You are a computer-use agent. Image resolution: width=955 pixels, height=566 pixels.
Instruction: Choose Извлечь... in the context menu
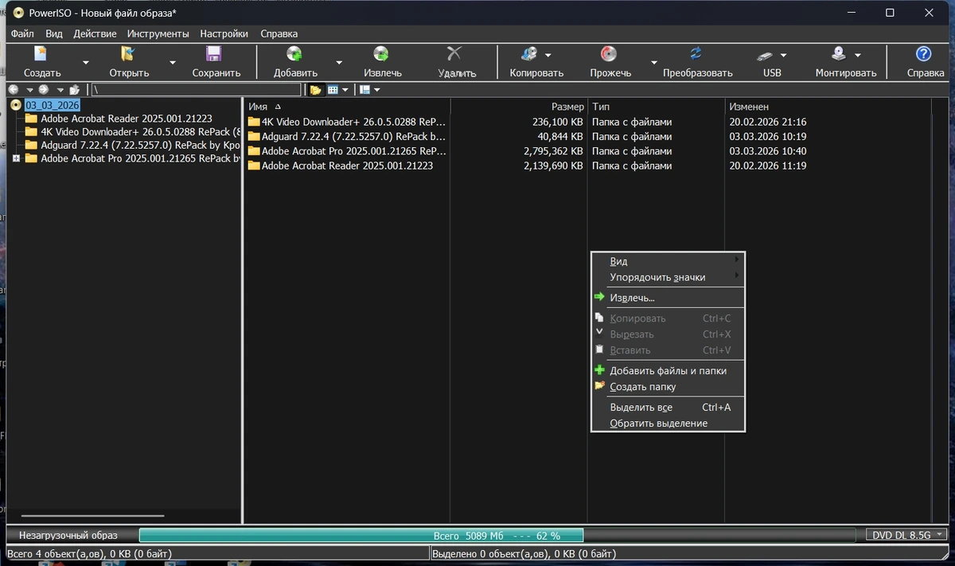[x=668, y=298]
